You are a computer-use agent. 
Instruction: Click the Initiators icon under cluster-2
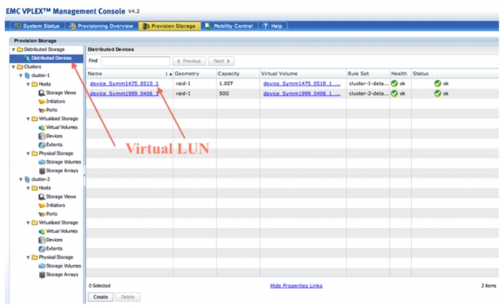tap(42, 205)
